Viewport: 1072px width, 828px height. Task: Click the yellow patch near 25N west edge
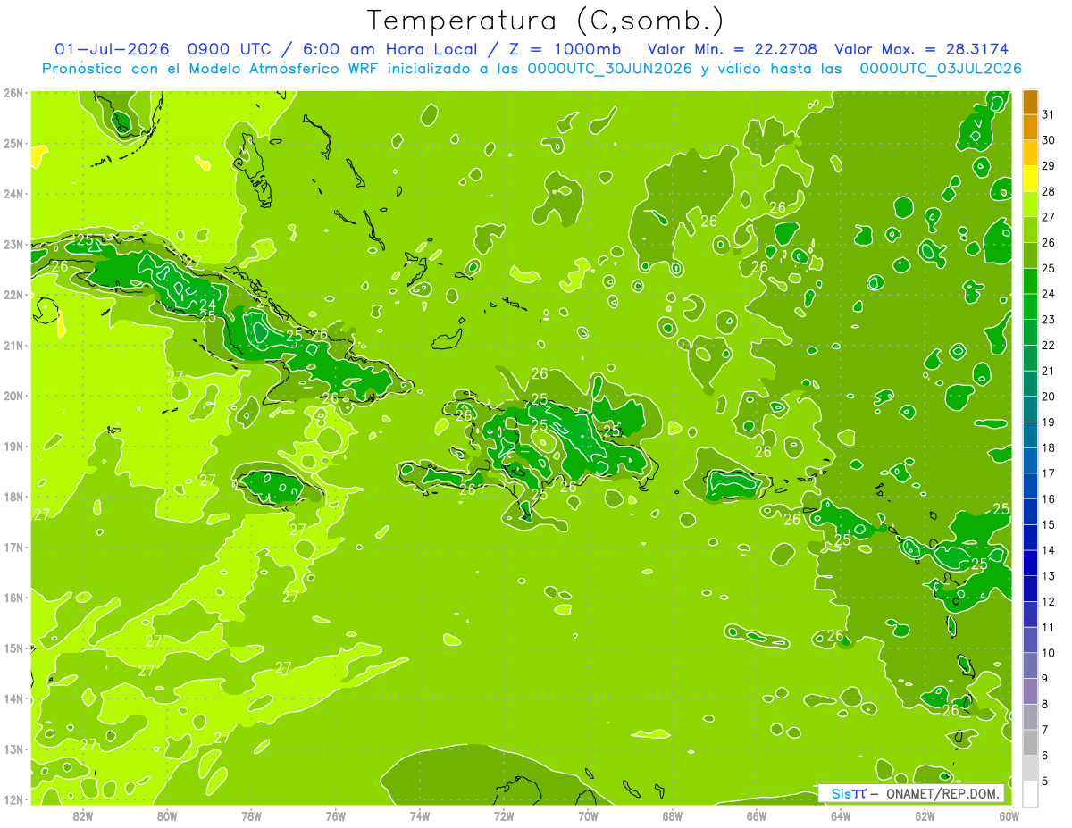tap(38, 156)
